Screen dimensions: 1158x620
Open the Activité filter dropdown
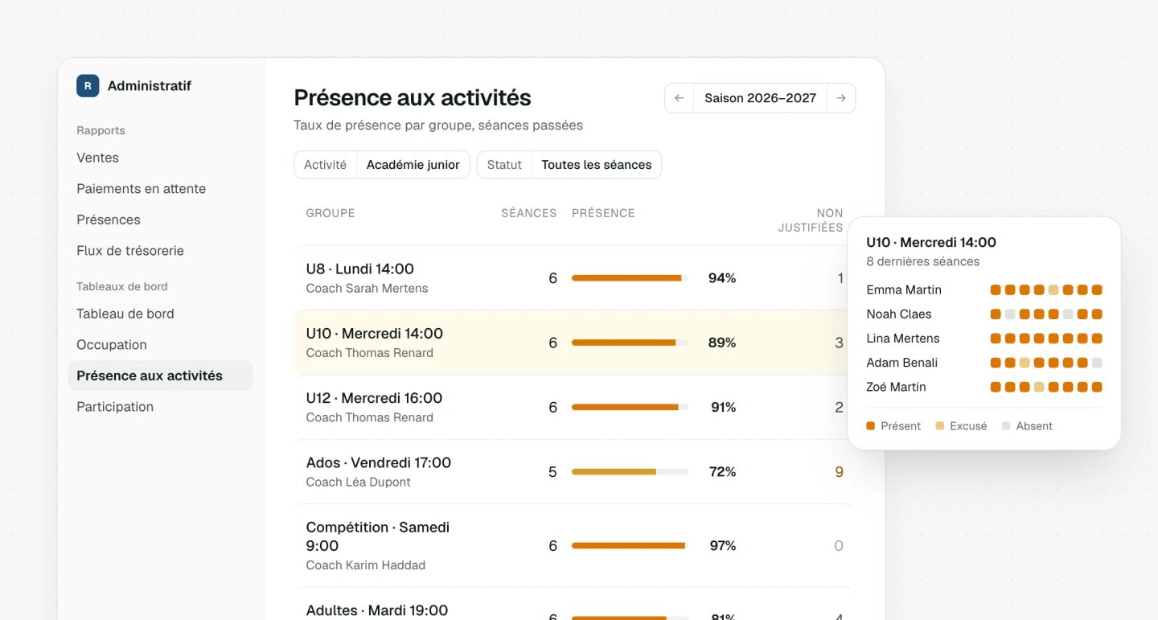(x=382, y=165)
